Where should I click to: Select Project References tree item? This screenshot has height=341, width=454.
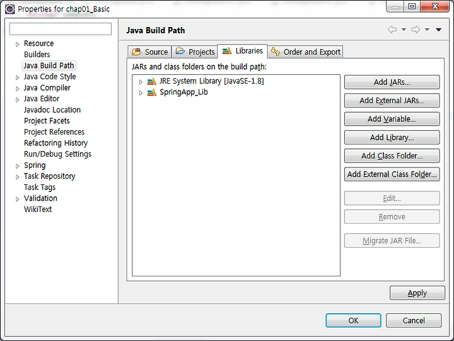click(54, 131)
